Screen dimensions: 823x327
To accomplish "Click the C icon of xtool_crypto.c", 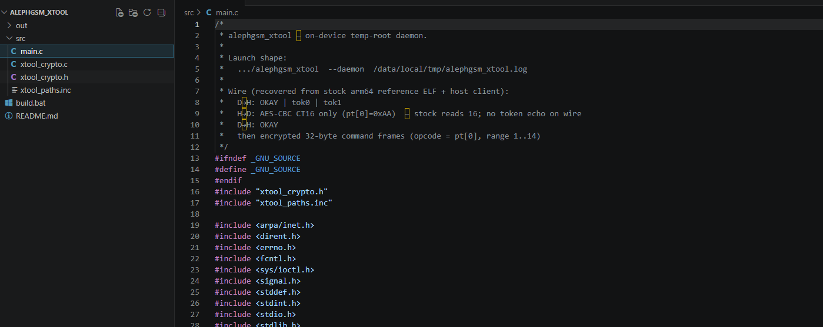I will [14, 64].
